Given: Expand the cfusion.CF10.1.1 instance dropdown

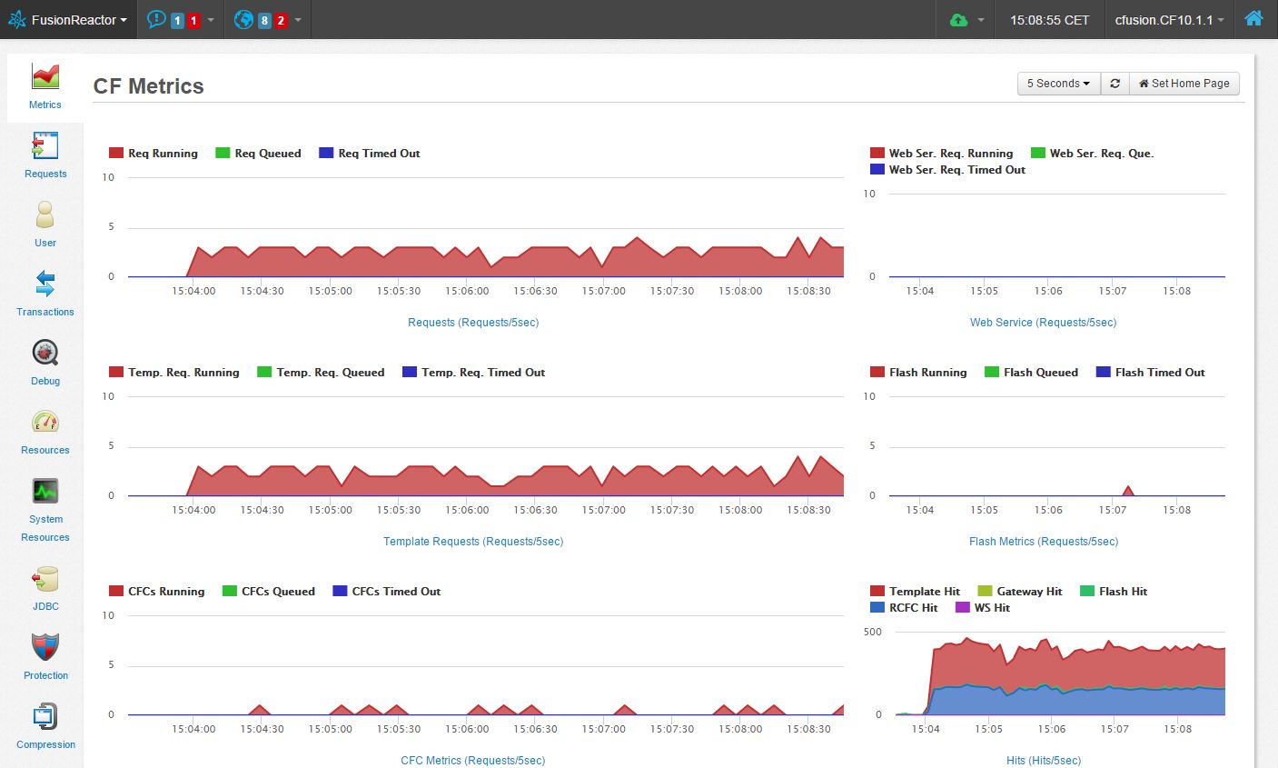Looking at the screenshot, I should [1169, 19].
